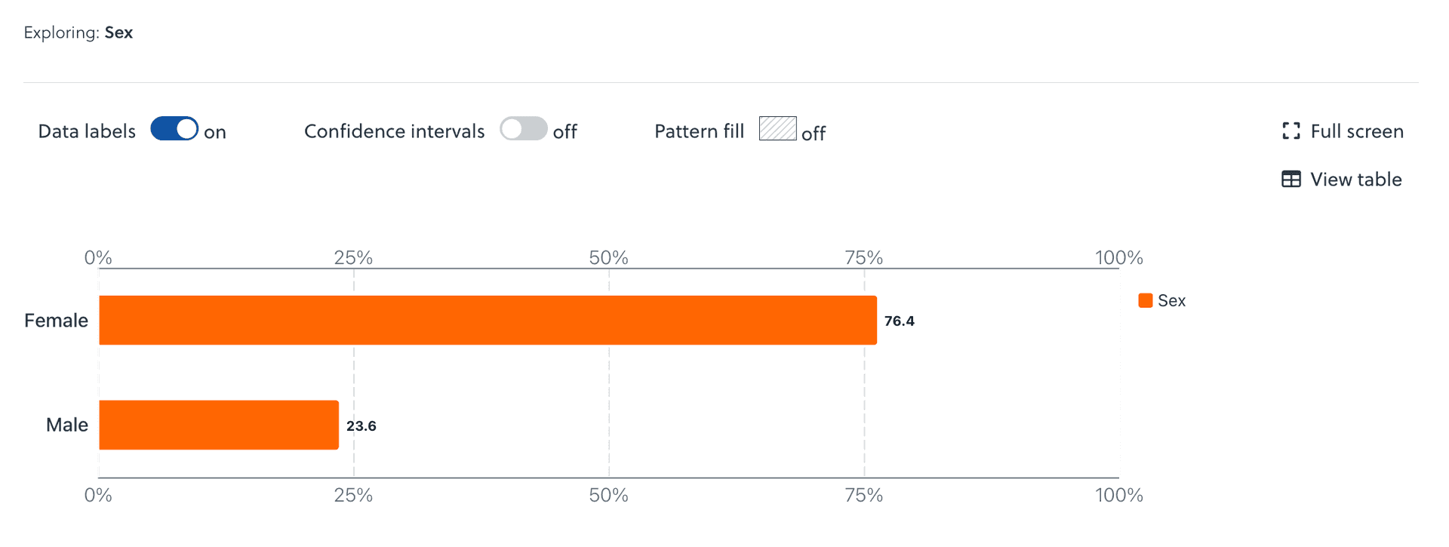Click the Male category axis label

[x=66, y=425]
